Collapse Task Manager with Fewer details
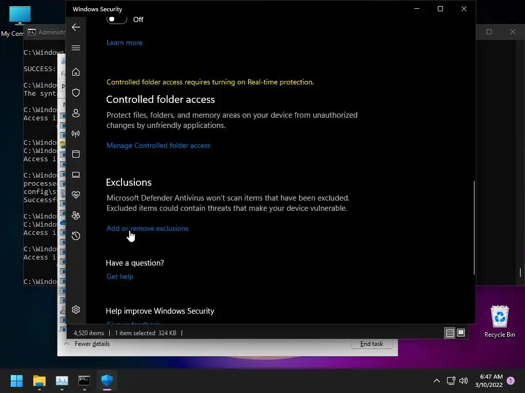Screen dimensions: 525x393 (87, 344)
